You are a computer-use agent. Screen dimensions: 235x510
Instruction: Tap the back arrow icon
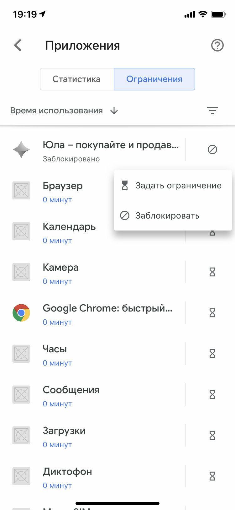pyautogui.click(x=18, y=45)
